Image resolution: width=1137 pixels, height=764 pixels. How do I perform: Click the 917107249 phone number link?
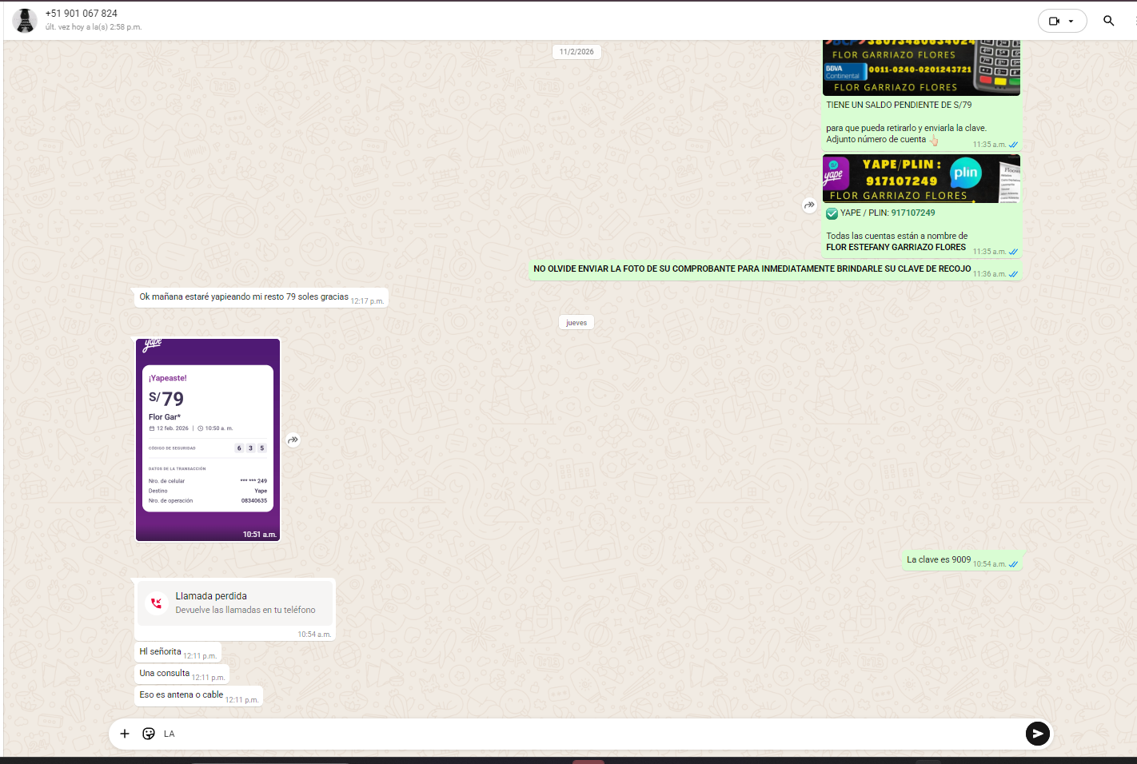(913, 213)
